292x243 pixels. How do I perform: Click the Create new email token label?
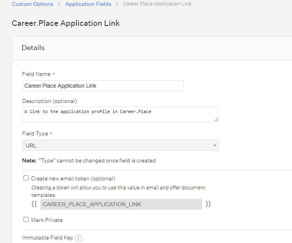coord(73,178)
